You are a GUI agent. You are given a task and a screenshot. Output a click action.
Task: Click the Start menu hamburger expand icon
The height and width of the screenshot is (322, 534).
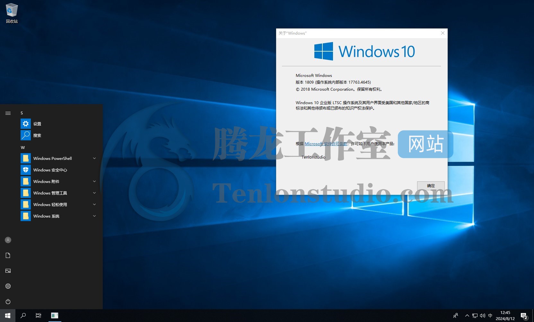[8, 113]
